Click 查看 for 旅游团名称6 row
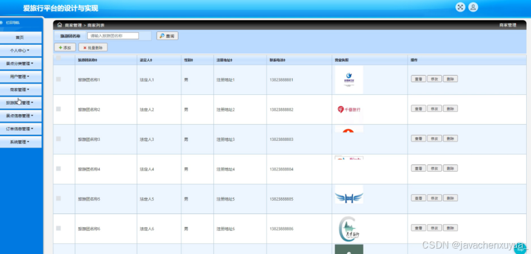 click(419, 227)
